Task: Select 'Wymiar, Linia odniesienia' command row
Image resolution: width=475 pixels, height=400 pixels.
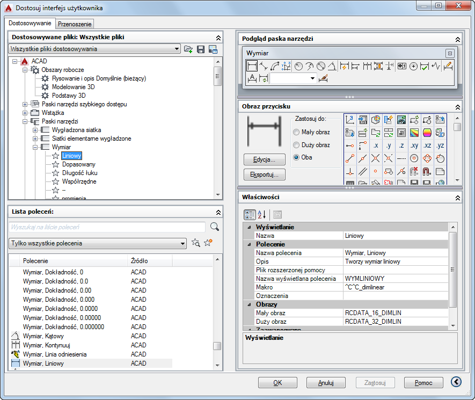Action: 91,354
